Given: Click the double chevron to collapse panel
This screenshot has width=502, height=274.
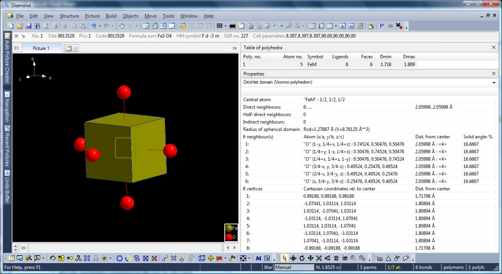Looking at the screenshot, I should (234, 48).
